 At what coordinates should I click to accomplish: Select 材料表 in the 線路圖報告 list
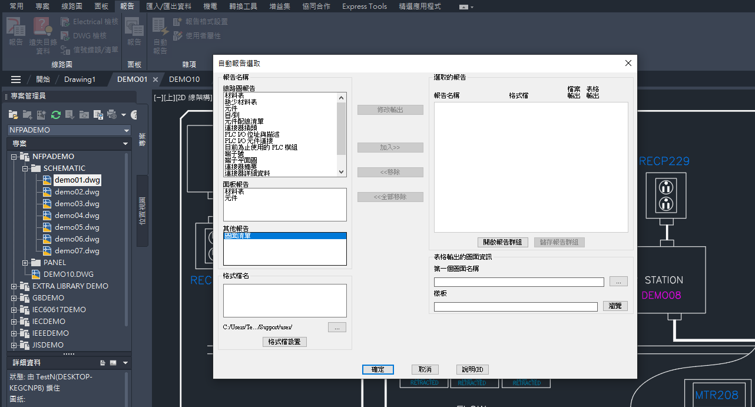[234, 95]
